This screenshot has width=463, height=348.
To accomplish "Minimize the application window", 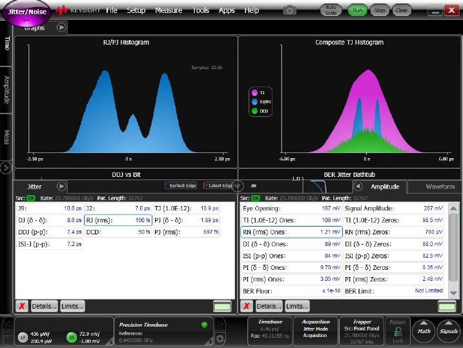I will (435, 11).
